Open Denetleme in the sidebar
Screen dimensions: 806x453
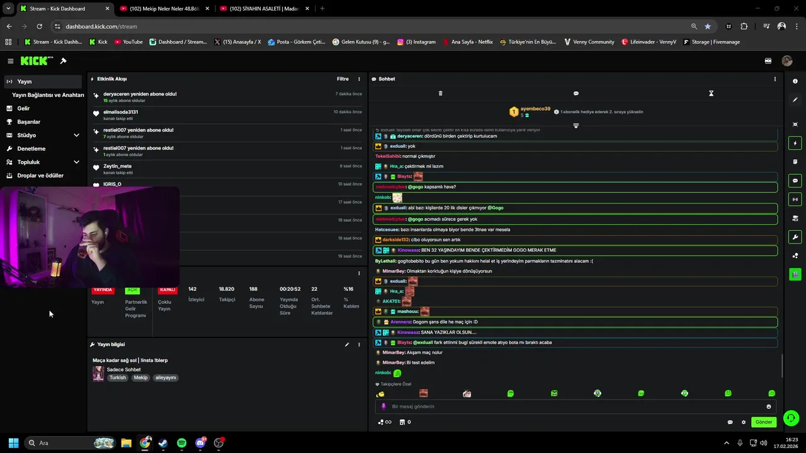click(x=43, y=148)
